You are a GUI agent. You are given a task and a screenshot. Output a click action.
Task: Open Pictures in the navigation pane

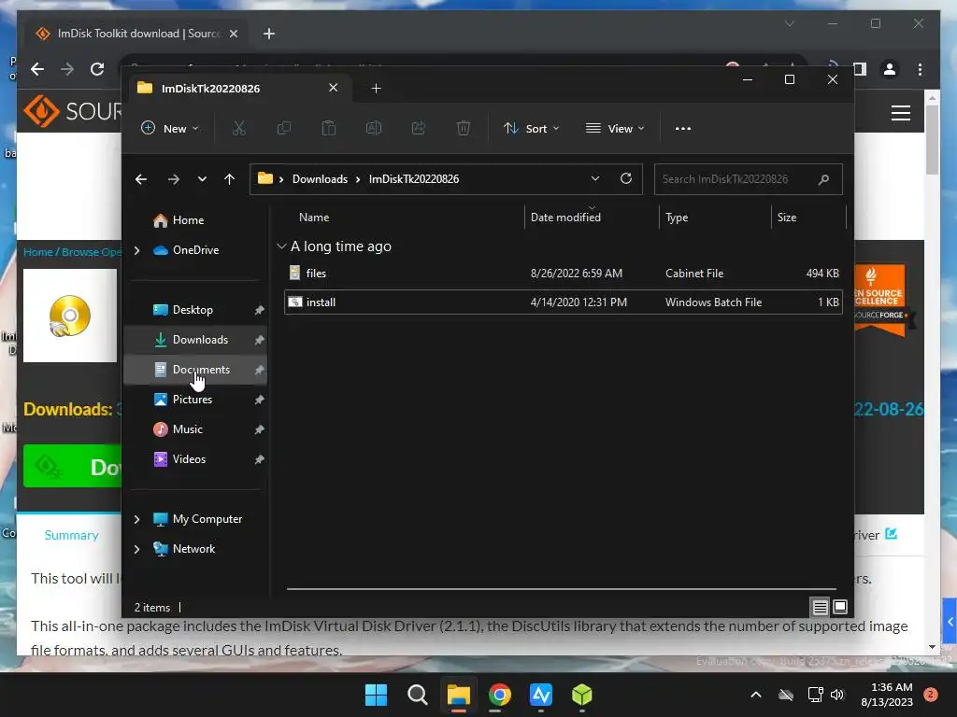pos(193,400)
